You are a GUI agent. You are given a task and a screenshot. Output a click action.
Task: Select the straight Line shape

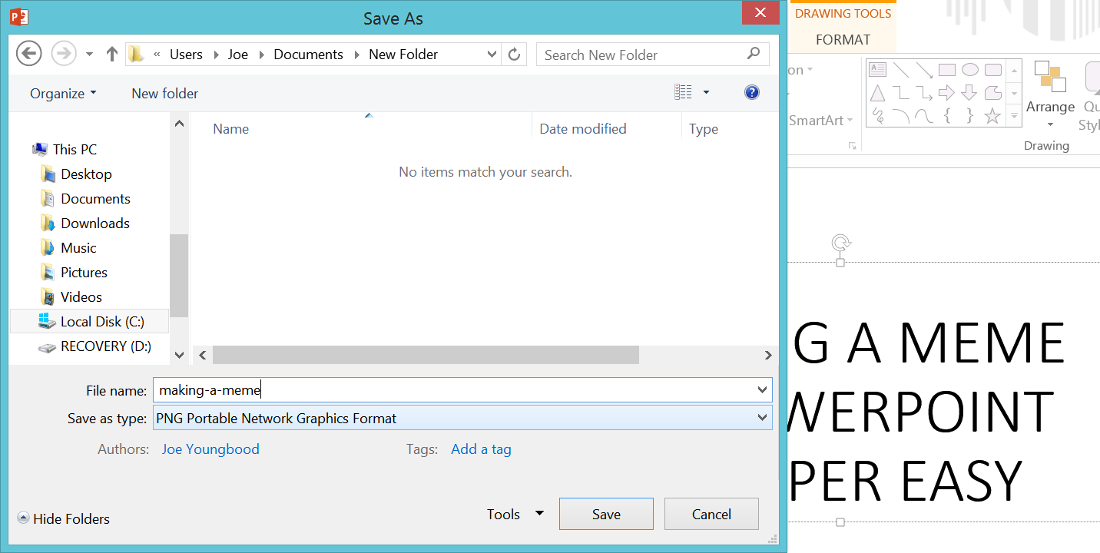(901, 70)
